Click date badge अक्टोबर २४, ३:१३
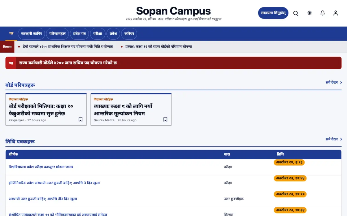This screenshot has height=216, width=347. point(289,162)
